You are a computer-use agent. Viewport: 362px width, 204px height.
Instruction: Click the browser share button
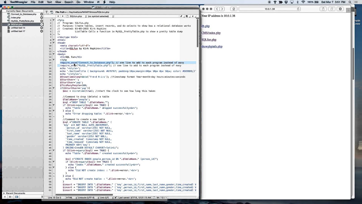[x=323, y=9]
